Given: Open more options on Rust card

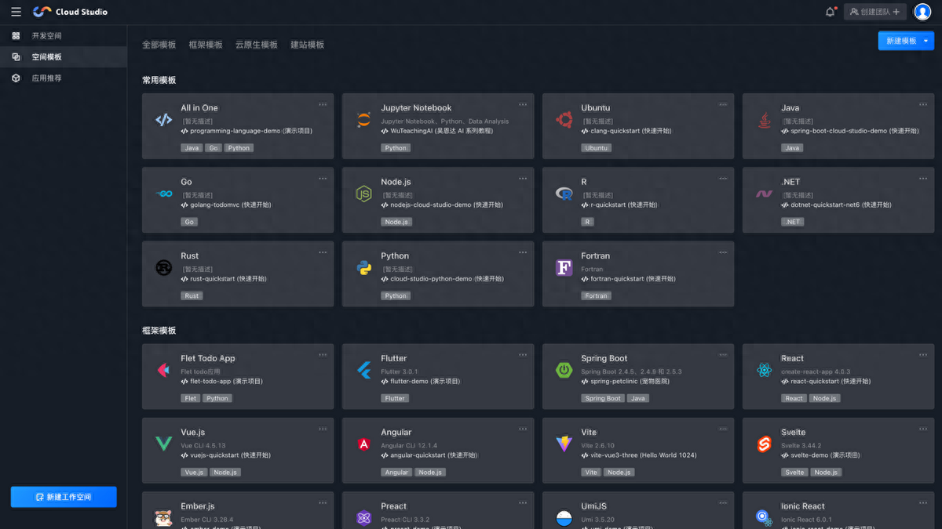Looking at the screenshot, I should click(323, 252).
